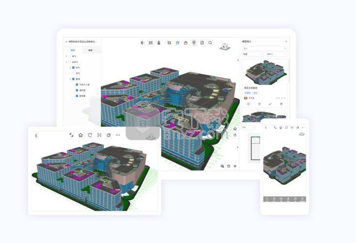Click home view icon at desktop viewer right edge

pyautogui.click(x=235, y=129)
